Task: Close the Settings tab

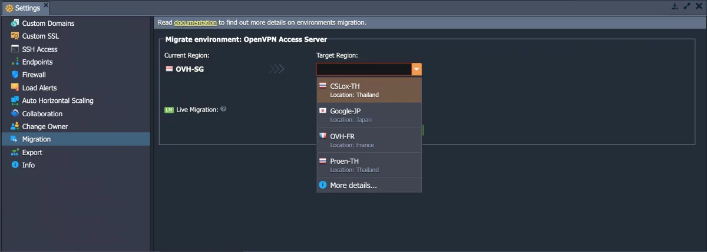Action: (x=46, y=5)
